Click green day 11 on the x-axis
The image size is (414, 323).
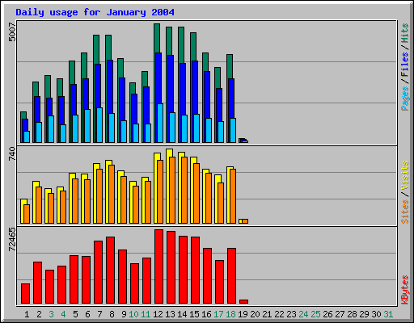pos(146,314)
